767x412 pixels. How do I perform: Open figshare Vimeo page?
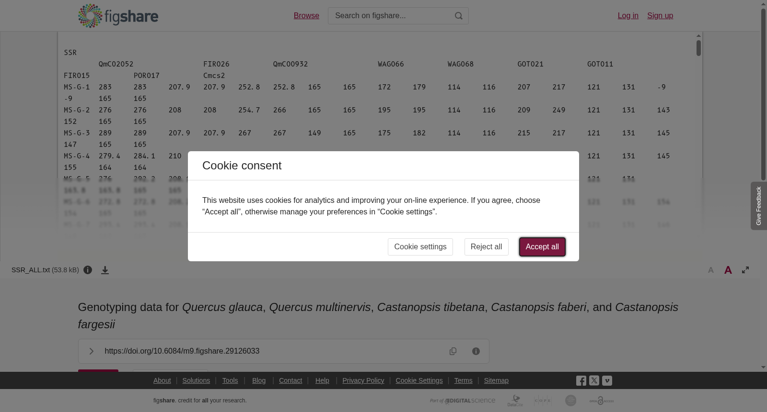click(x=607, y=380)
